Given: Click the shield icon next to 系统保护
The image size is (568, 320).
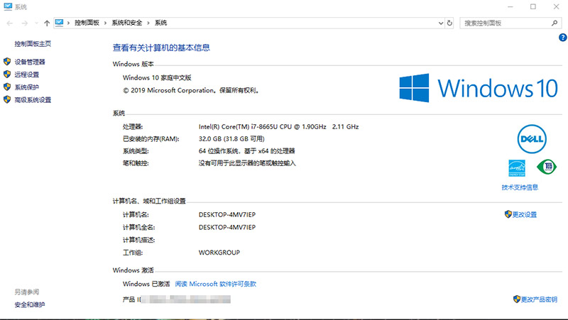Looking at the screenshot, I should coord(7,87).
